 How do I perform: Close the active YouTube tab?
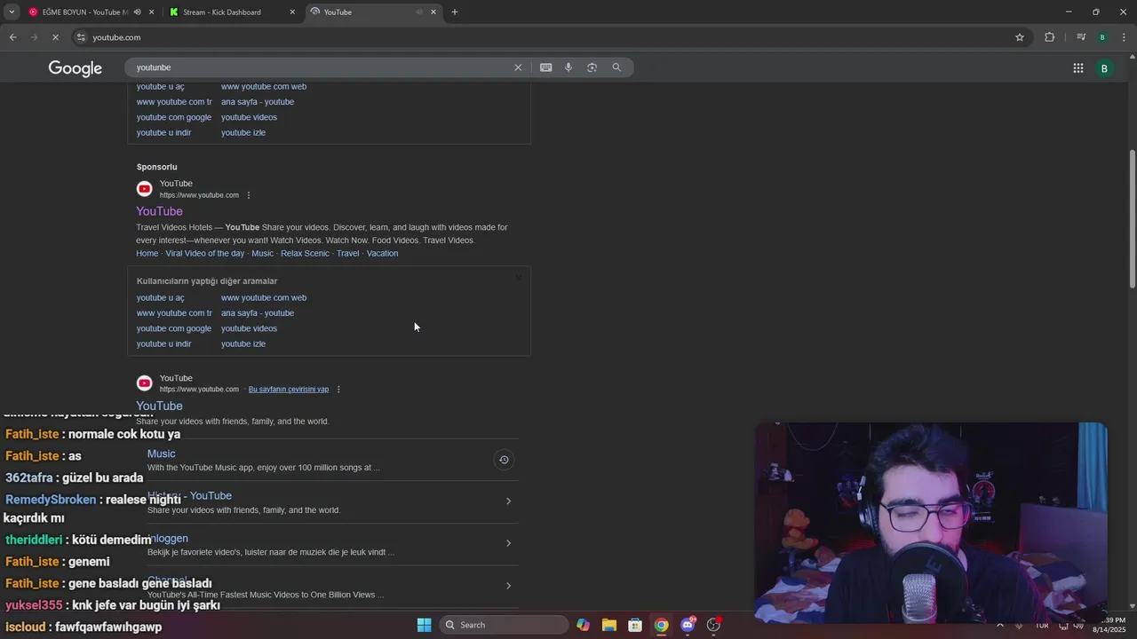pyautogui.click(x=433, y=12)
